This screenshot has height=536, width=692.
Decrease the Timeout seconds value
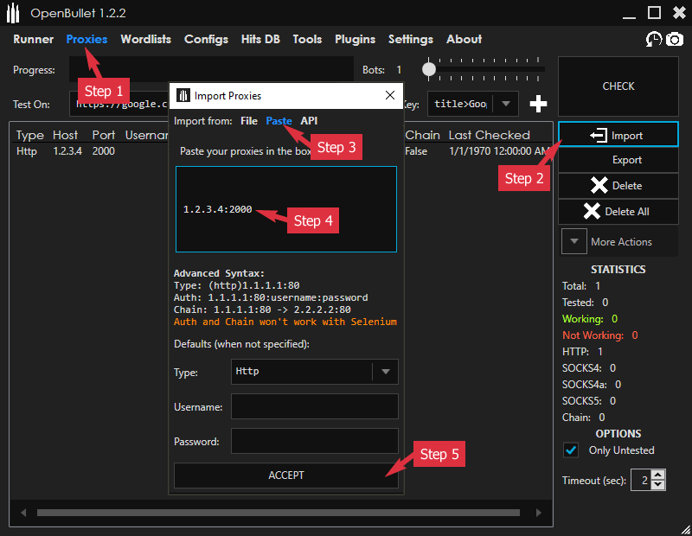(658, 484)
